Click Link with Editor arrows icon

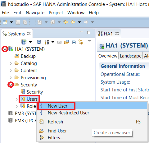tap(81, 42)
